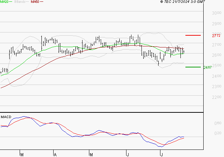Click the 2200 price axis label
224x157 pixels.
tap(216, 97)
